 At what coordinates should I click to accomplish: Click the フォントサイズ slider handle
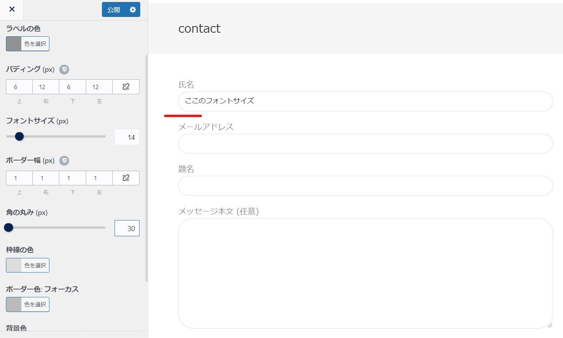click(19, 136)
